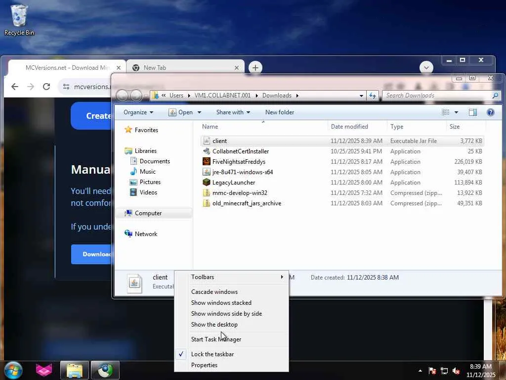Open the view options dropdown arrow
This screenshot has width=506, height=380.
456,112
